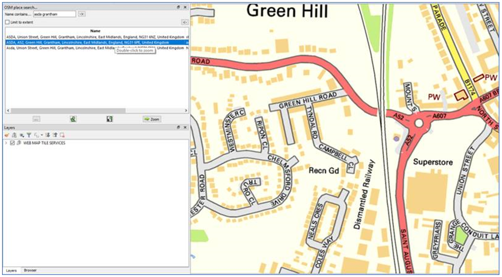Screen dimensions: 502x277
Task: Click Collapse All icon in Layers toolbar
Action: (55, 135)
